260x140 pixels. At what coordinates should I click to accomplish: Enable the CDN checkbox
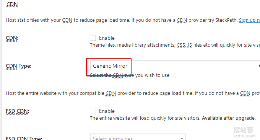(93, 38)
